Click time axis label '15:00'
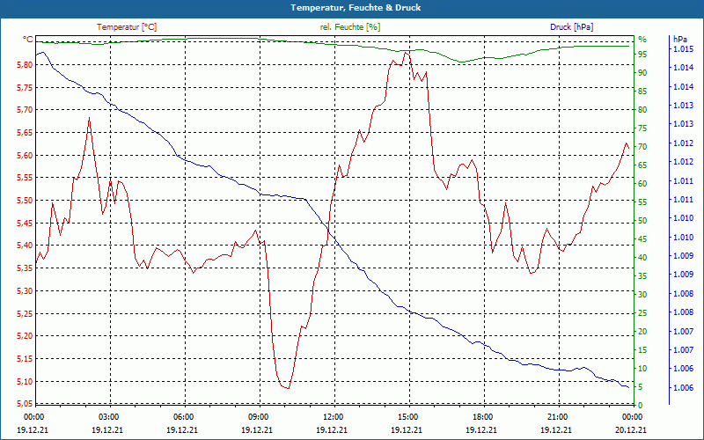This screenshot has width=704, height=440. click(408, 416)
